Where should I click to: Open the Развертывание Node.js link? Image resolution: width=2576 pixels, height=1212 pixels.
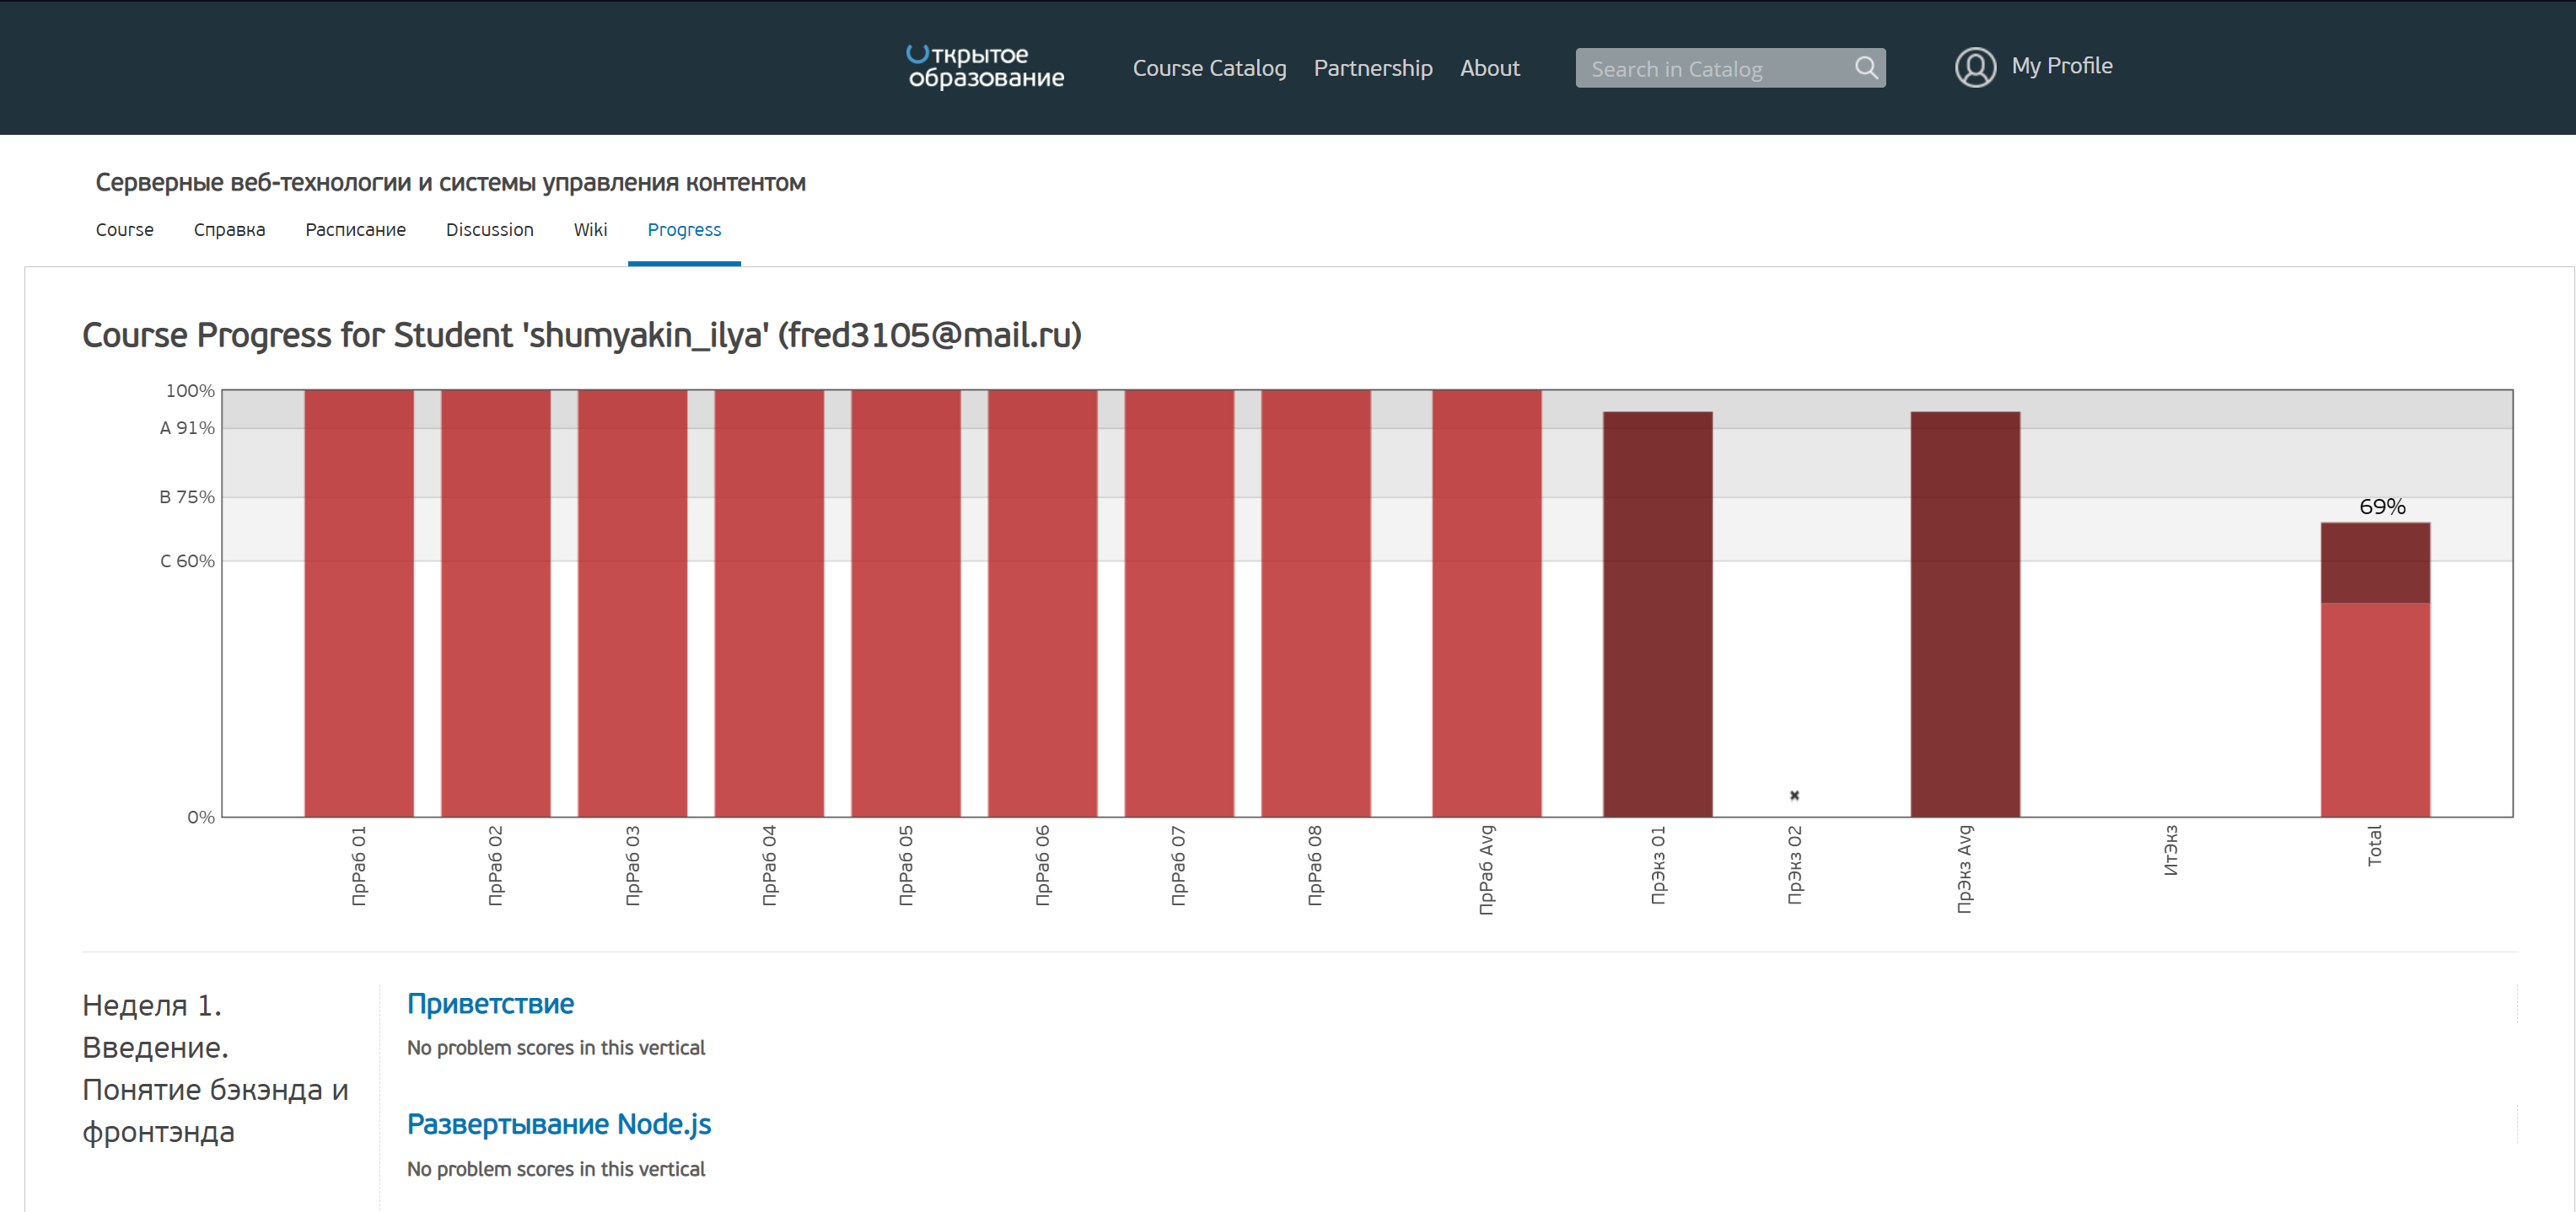[558, 1124]
